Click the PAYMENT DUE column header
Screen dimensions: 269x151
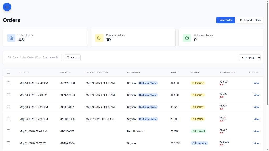(227, 73)
